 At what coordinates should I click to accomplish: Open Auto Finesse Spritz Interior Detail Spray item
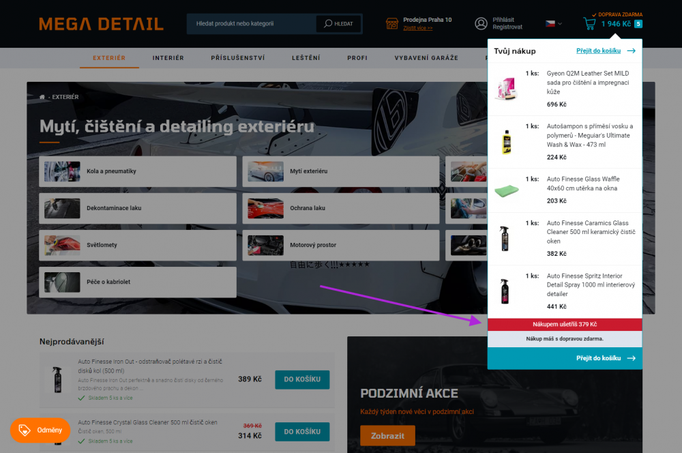(x=591, y=285)
